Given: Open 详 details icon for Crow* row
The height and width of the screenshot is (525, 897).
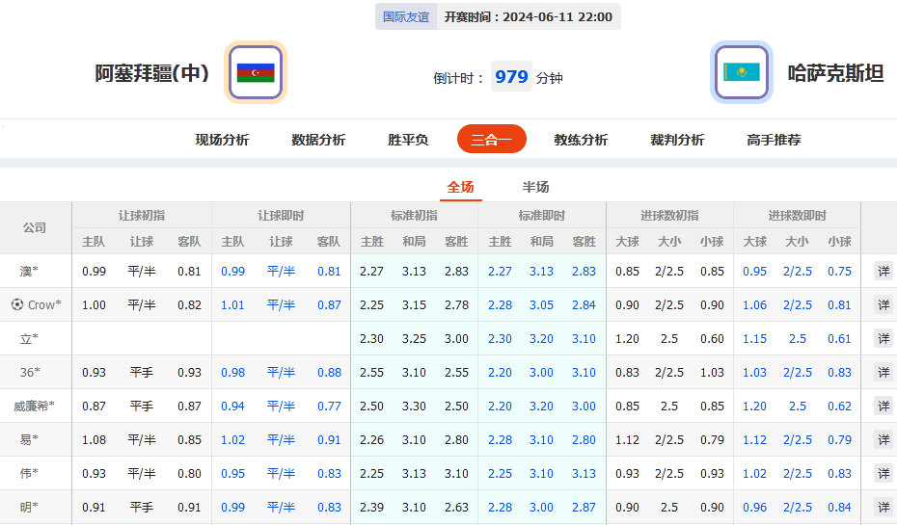Looking at the screenshot, I should [883, 305].
